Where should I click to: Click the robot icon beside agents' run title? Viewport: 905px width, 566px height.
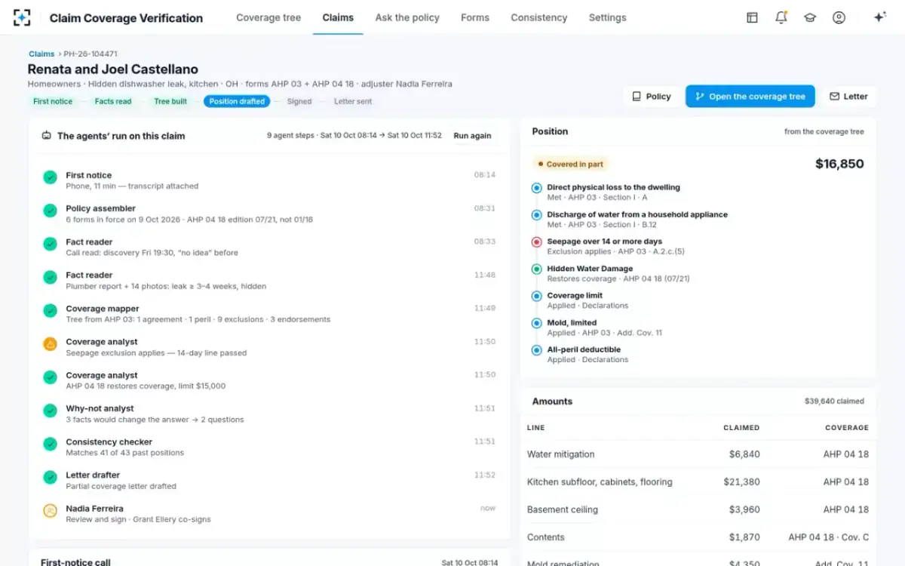tap(46, 136)
